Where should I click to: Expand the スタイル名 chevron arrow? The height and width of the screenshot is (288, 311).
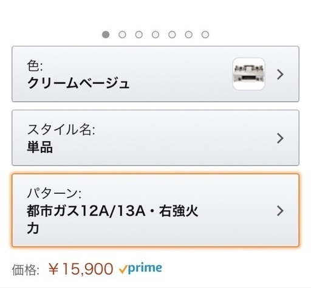point(280,139)
